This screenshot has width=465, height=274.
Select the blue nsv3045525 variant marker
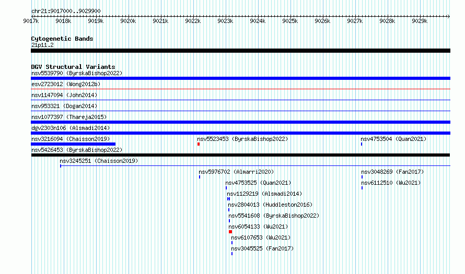pyautogui.click(x=232, y=254)
